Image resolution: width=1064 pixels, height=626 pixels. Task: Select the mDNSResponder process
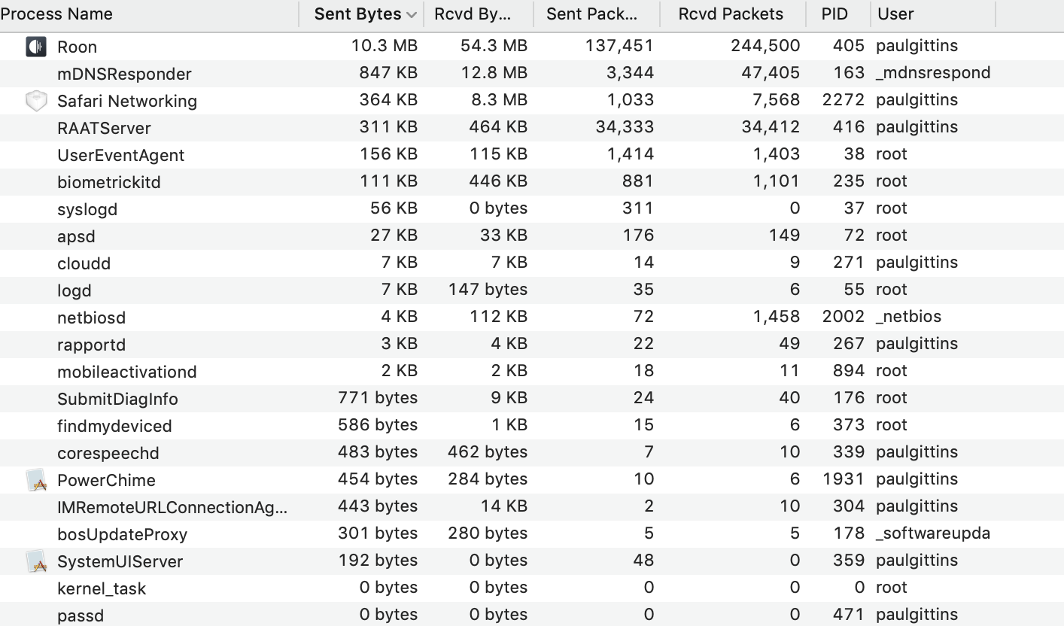coord(124,74)
